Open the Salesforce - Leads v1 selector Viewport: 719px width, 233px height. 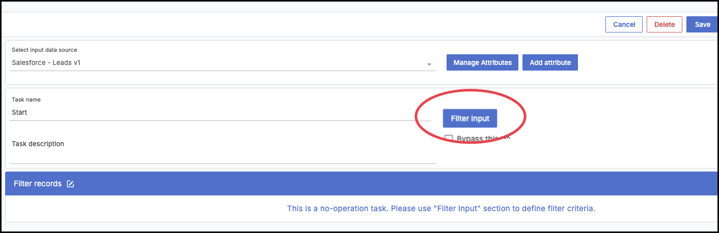[223, 63]
